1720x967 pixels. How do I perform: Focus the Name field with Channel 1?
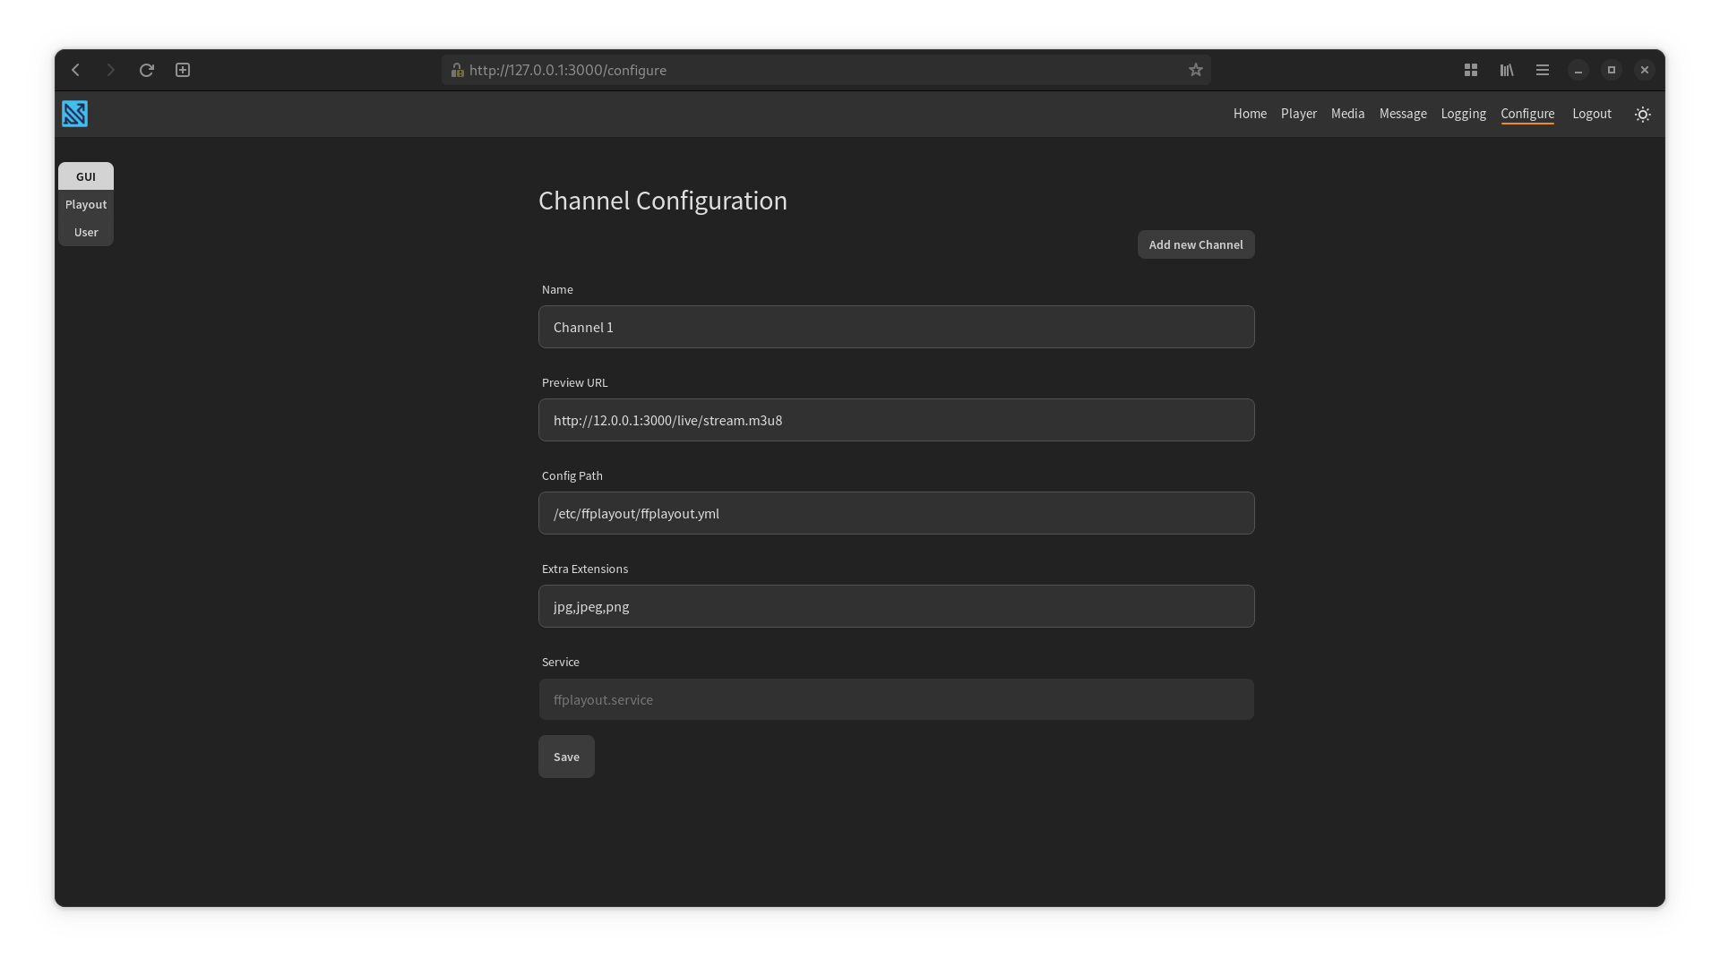pyautogui.click(x=896, y=327)
